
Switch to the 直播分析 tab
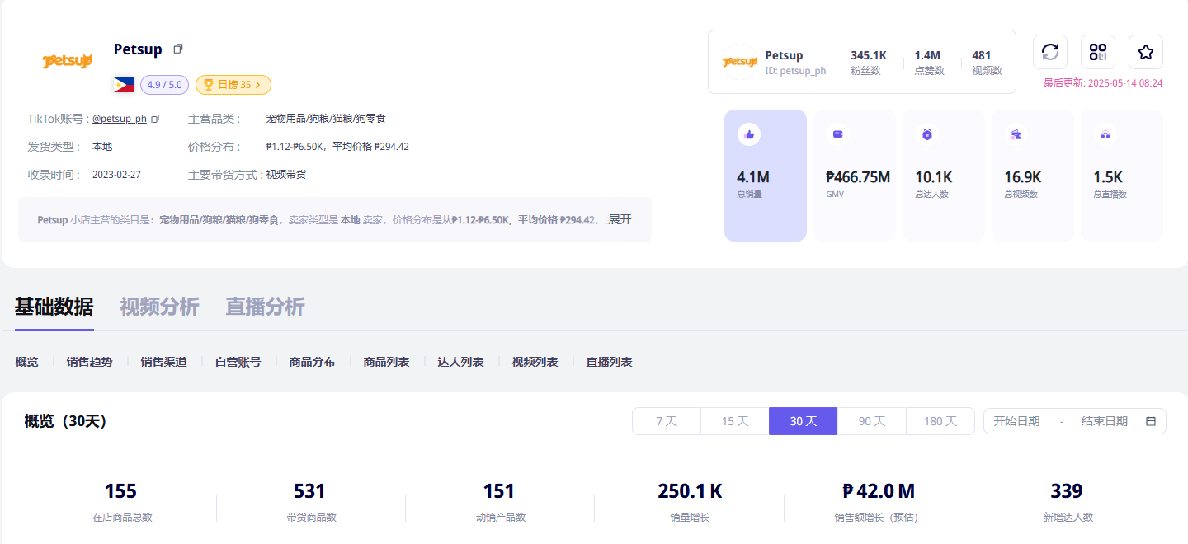click(x=265, y=307)
